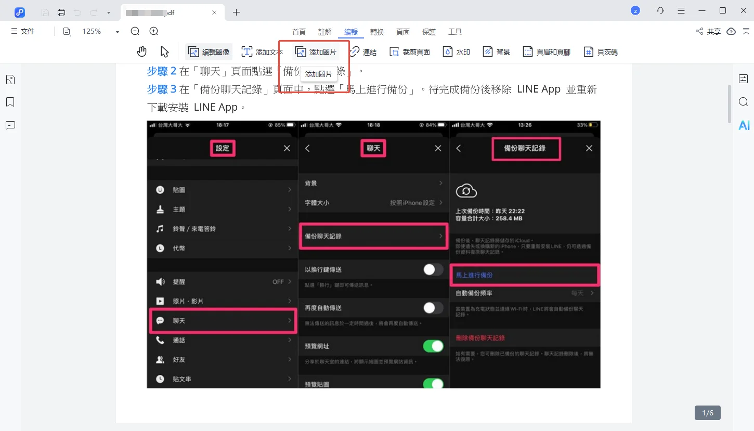This screenshot has width=754, height=431.
Task: Open the hamburger menu in title bar
Action: pos(681,10)
